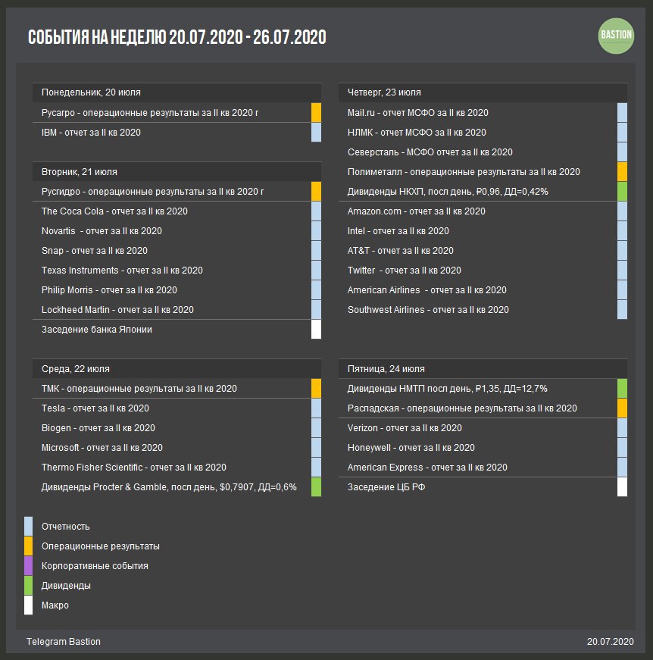Click the white marker beside Заседание ЦБ РФ
653x660 pixels.
pyautogui.click(x=622, y=487)
